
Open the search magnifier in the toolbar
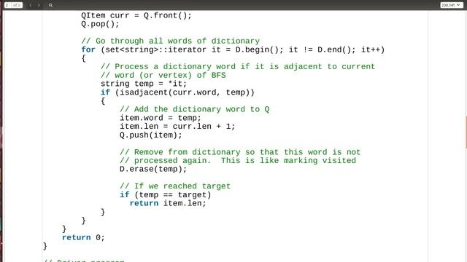(x=50, y=5)
